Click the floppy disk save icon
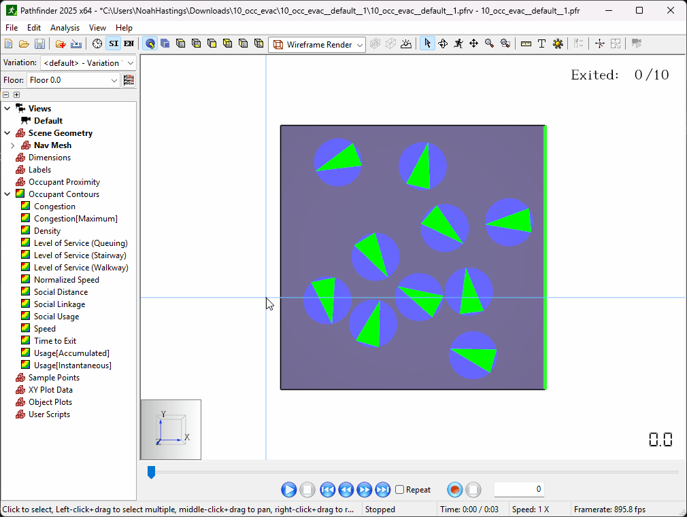Screen dimensions: 687x517 tap(40, 43)
